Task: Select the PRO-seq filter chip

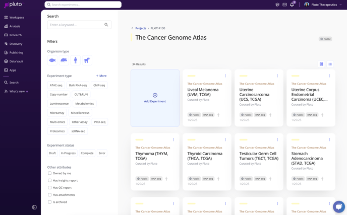Action: [100, 122]
